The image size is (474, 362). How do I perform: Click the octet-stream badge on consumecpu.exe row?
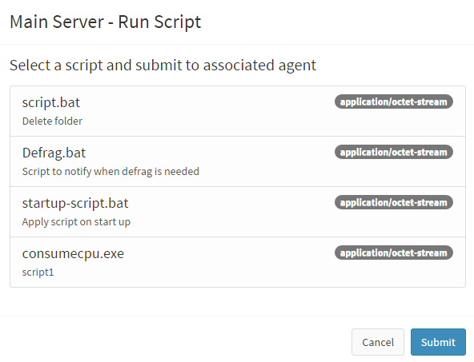click(394, 253)
